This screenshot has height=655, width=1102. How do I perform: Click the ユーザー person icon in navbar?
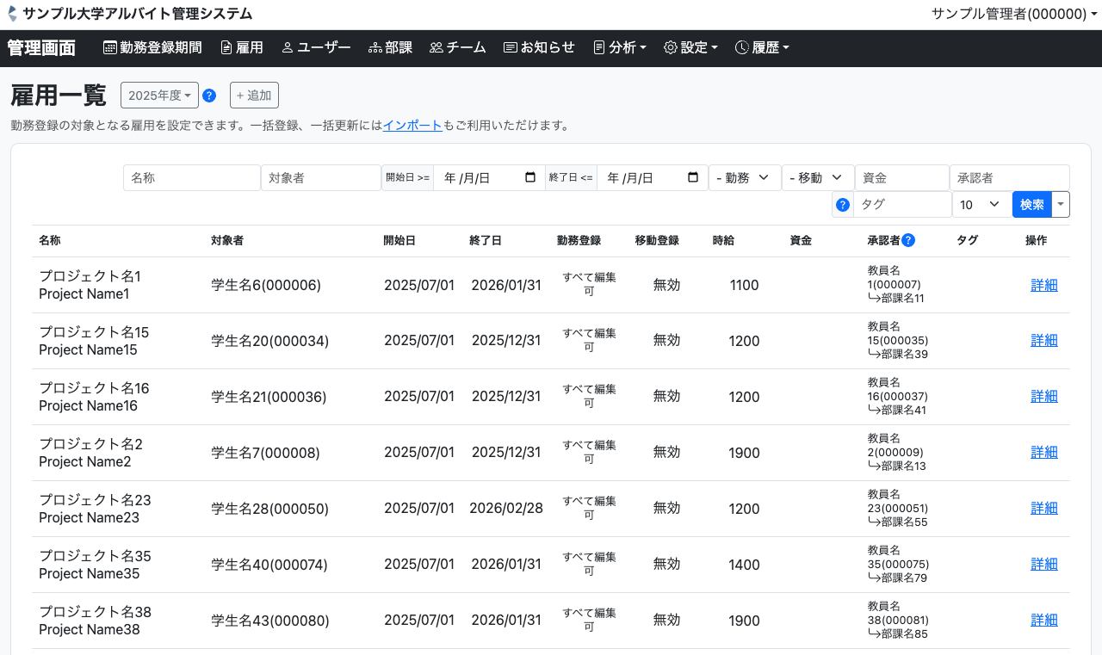click(288, 48)
